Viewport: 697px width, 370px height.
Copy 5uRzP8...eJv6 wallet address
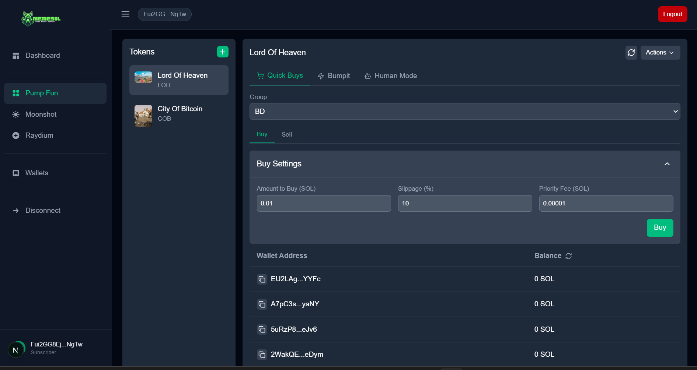point(262,329)
